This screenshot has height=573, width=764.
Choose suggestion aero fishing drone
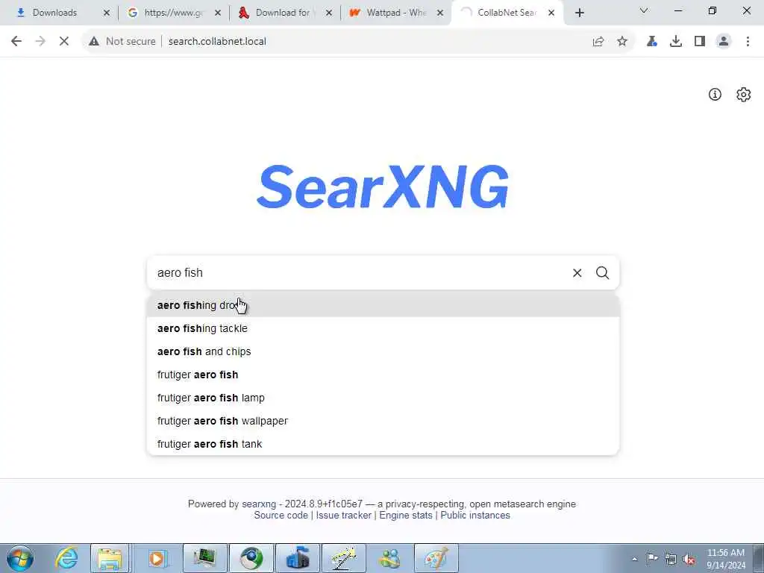[383, 305]
